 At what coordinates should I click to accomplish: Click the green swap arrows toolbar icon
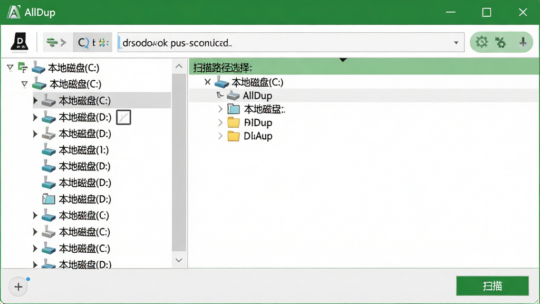click(x=52, y=42)
